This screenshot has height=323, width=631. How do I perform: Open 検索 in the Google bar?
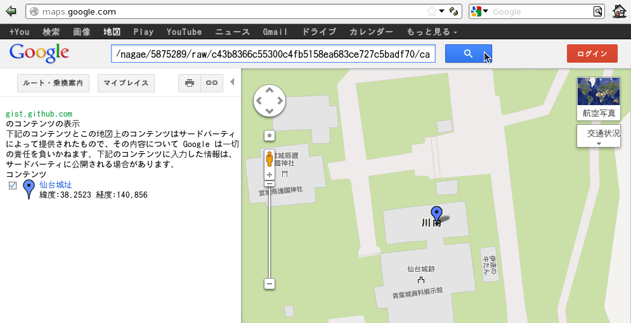point(51,32)
